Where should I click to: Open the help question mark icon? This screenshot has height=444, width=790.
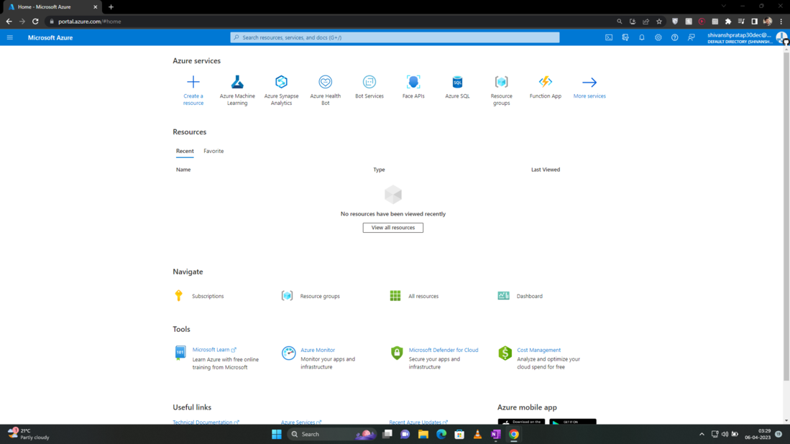[x=674, y=37]
